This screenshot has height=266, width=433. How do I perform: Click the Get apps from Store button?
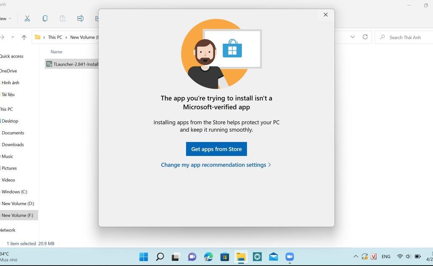pos(216,149)
